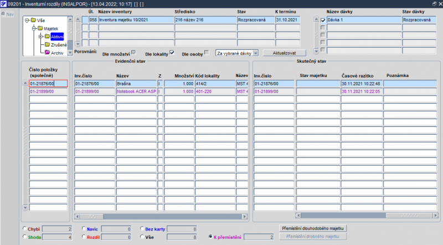
Task: Toggle the Dle osoby checkbox
Action: click(207, 52)
